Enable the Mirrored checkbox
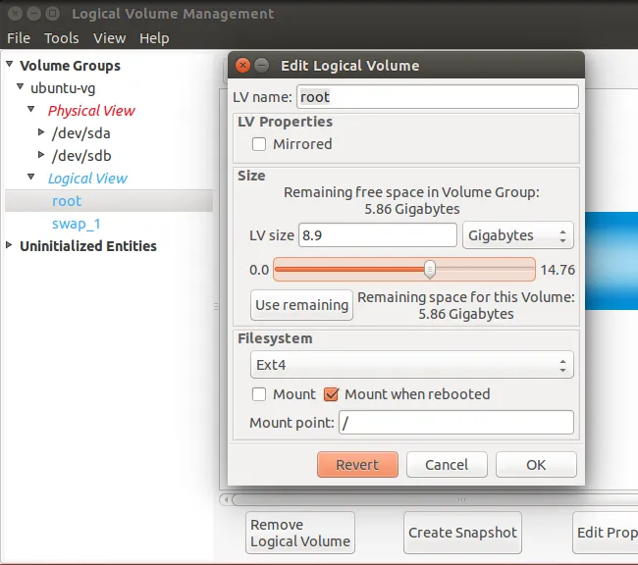The image size is (638, 565). click(x=260, y=144)
